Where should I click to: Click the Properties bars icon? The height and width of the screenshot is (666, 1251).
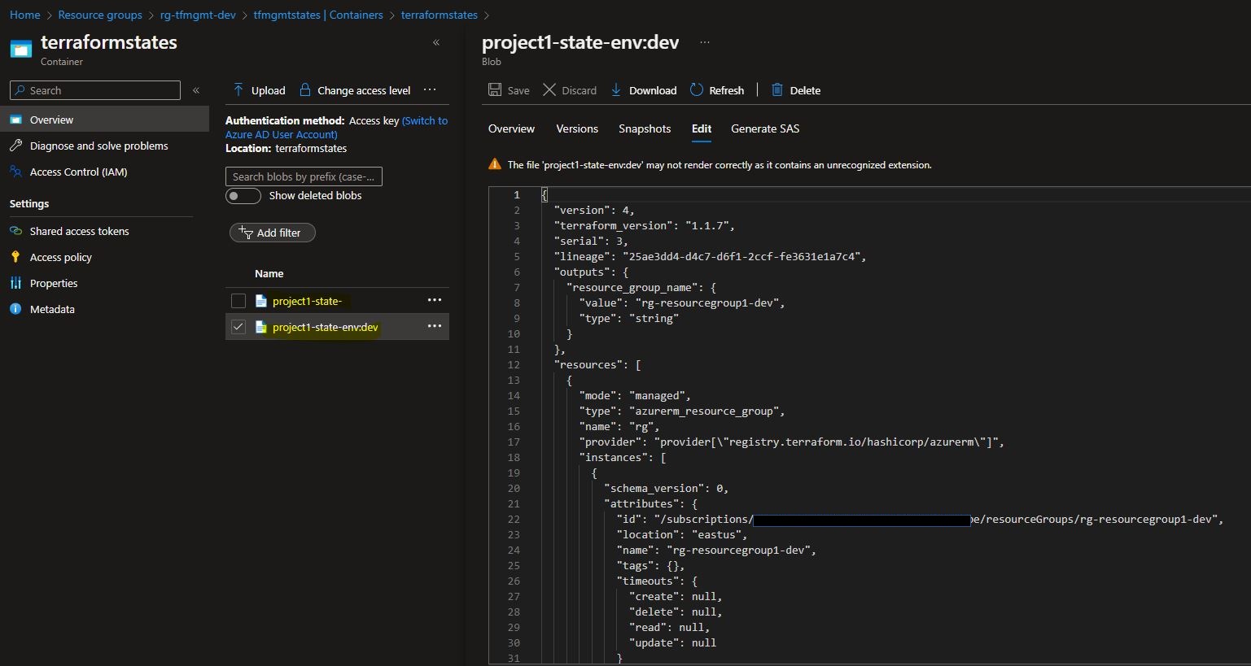coord(15,283)
